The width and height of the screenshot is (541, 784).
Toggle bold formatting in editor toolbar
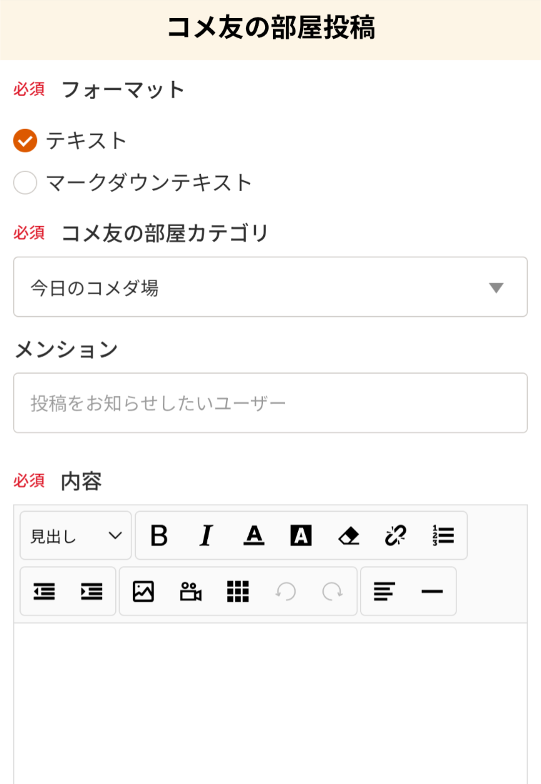159,535
